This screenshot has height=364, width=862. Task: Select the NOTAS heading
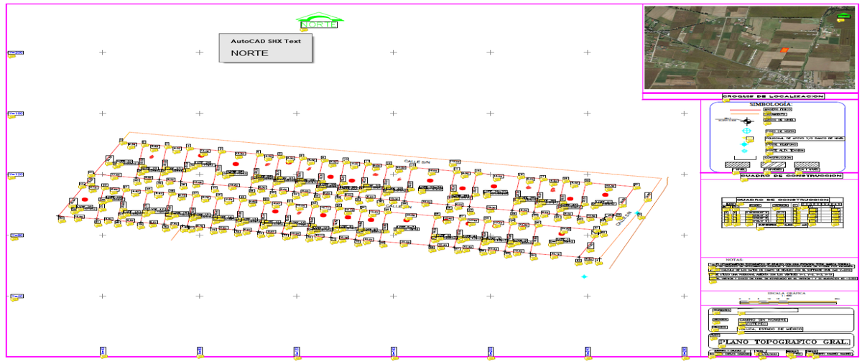coord(734,260)
